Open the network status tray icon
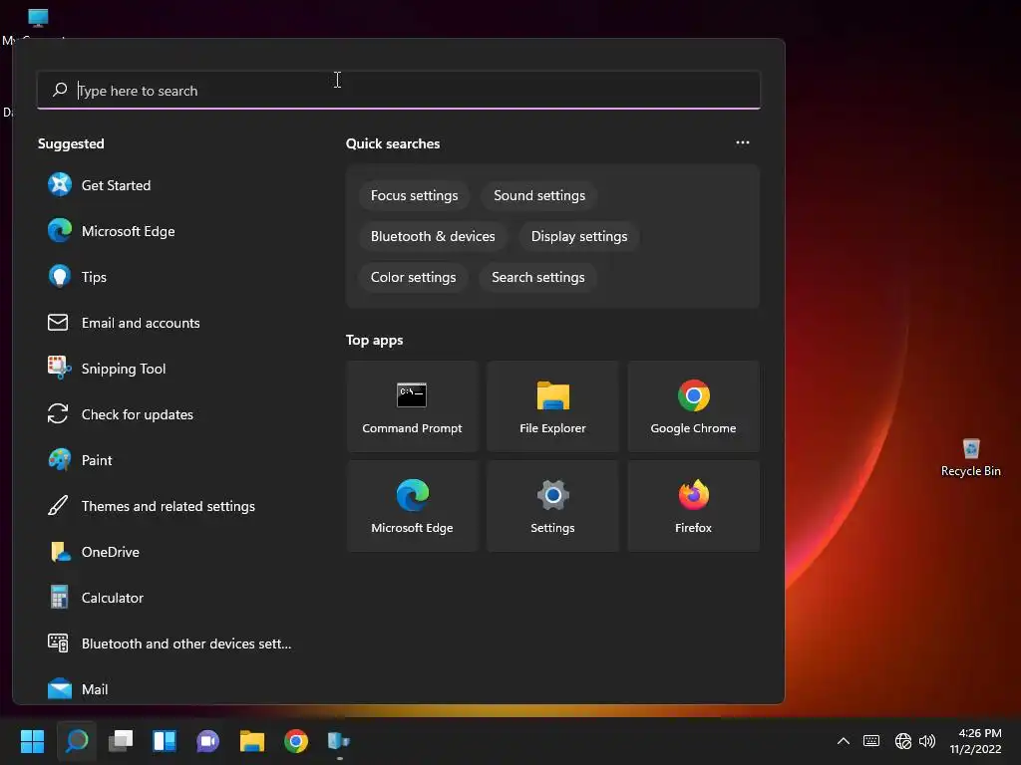The image size is (1021, 765). 903,741
